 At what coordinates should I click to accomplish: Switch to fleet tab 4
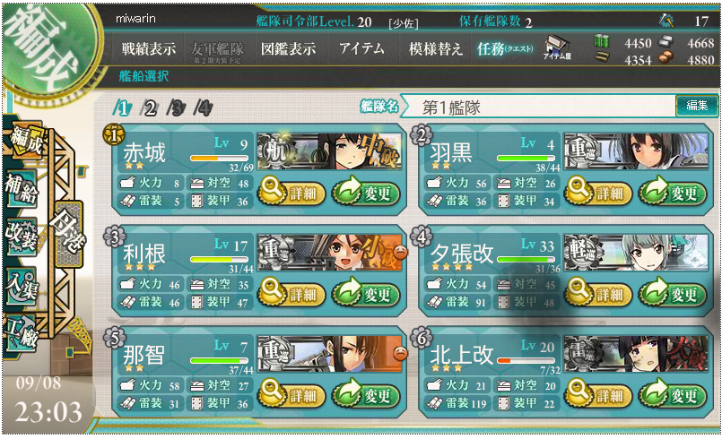pyautogui.click(x=203, y=108)
